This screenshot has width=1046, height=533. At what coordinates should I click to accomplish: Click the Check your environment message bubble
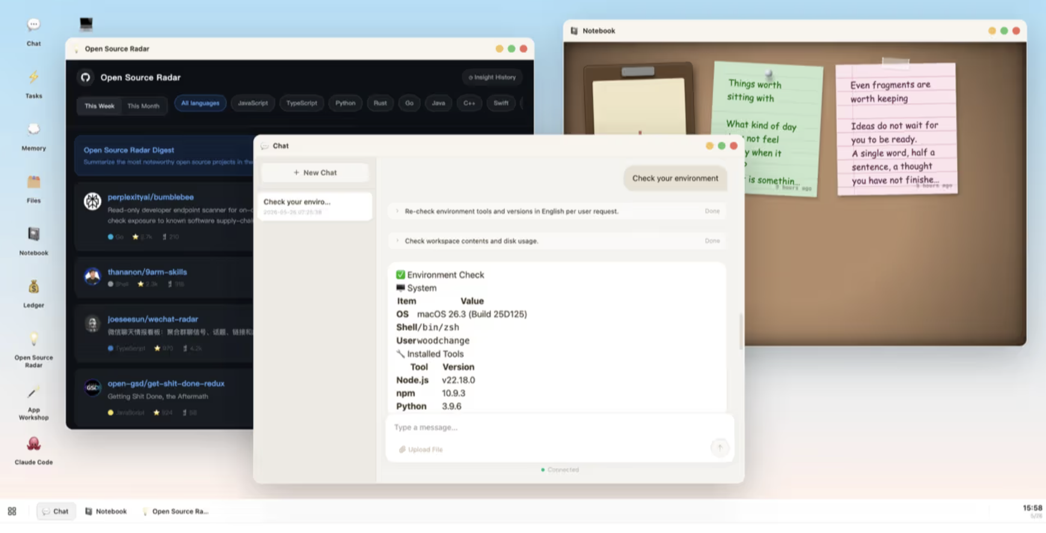click(675, 178)
